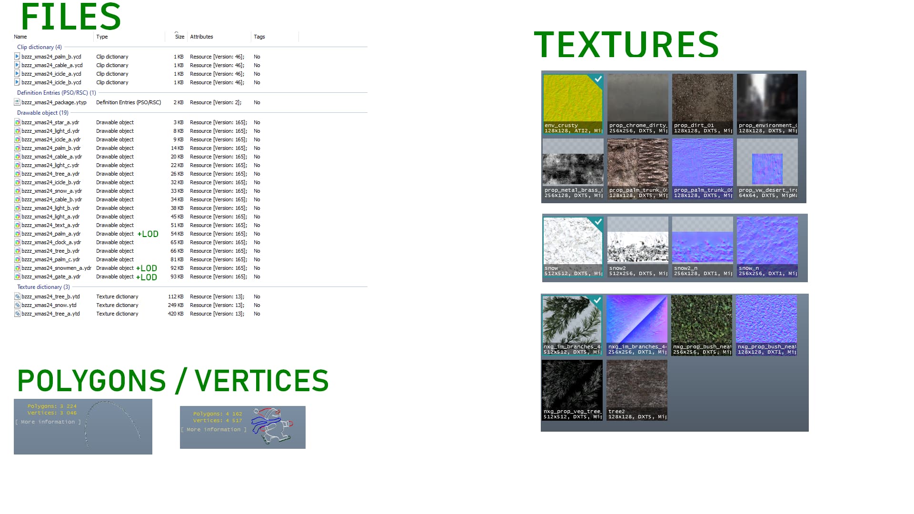Collapse the Clip dictionary (4) group
This screenshot has height=514, width=914.
click(x=39, y=47)
